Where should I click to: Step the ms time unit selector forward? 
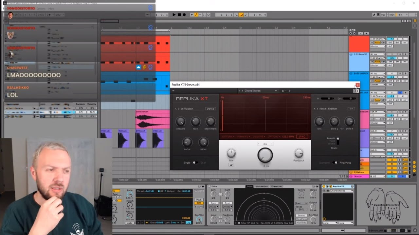click(x=272, y=144)
